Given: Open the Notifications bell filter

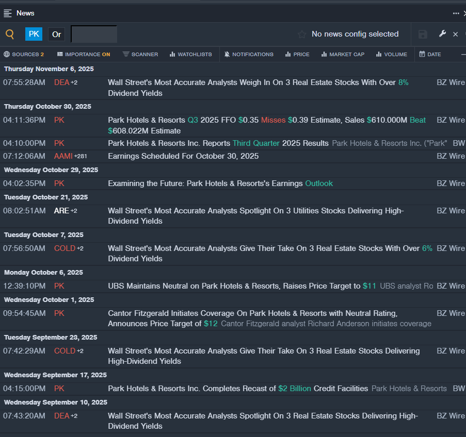Looking at the screenshot, I should tap(249, 54).
